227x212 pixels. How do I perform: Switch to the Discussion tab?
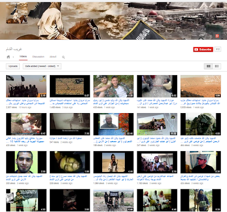coord(38,57)
